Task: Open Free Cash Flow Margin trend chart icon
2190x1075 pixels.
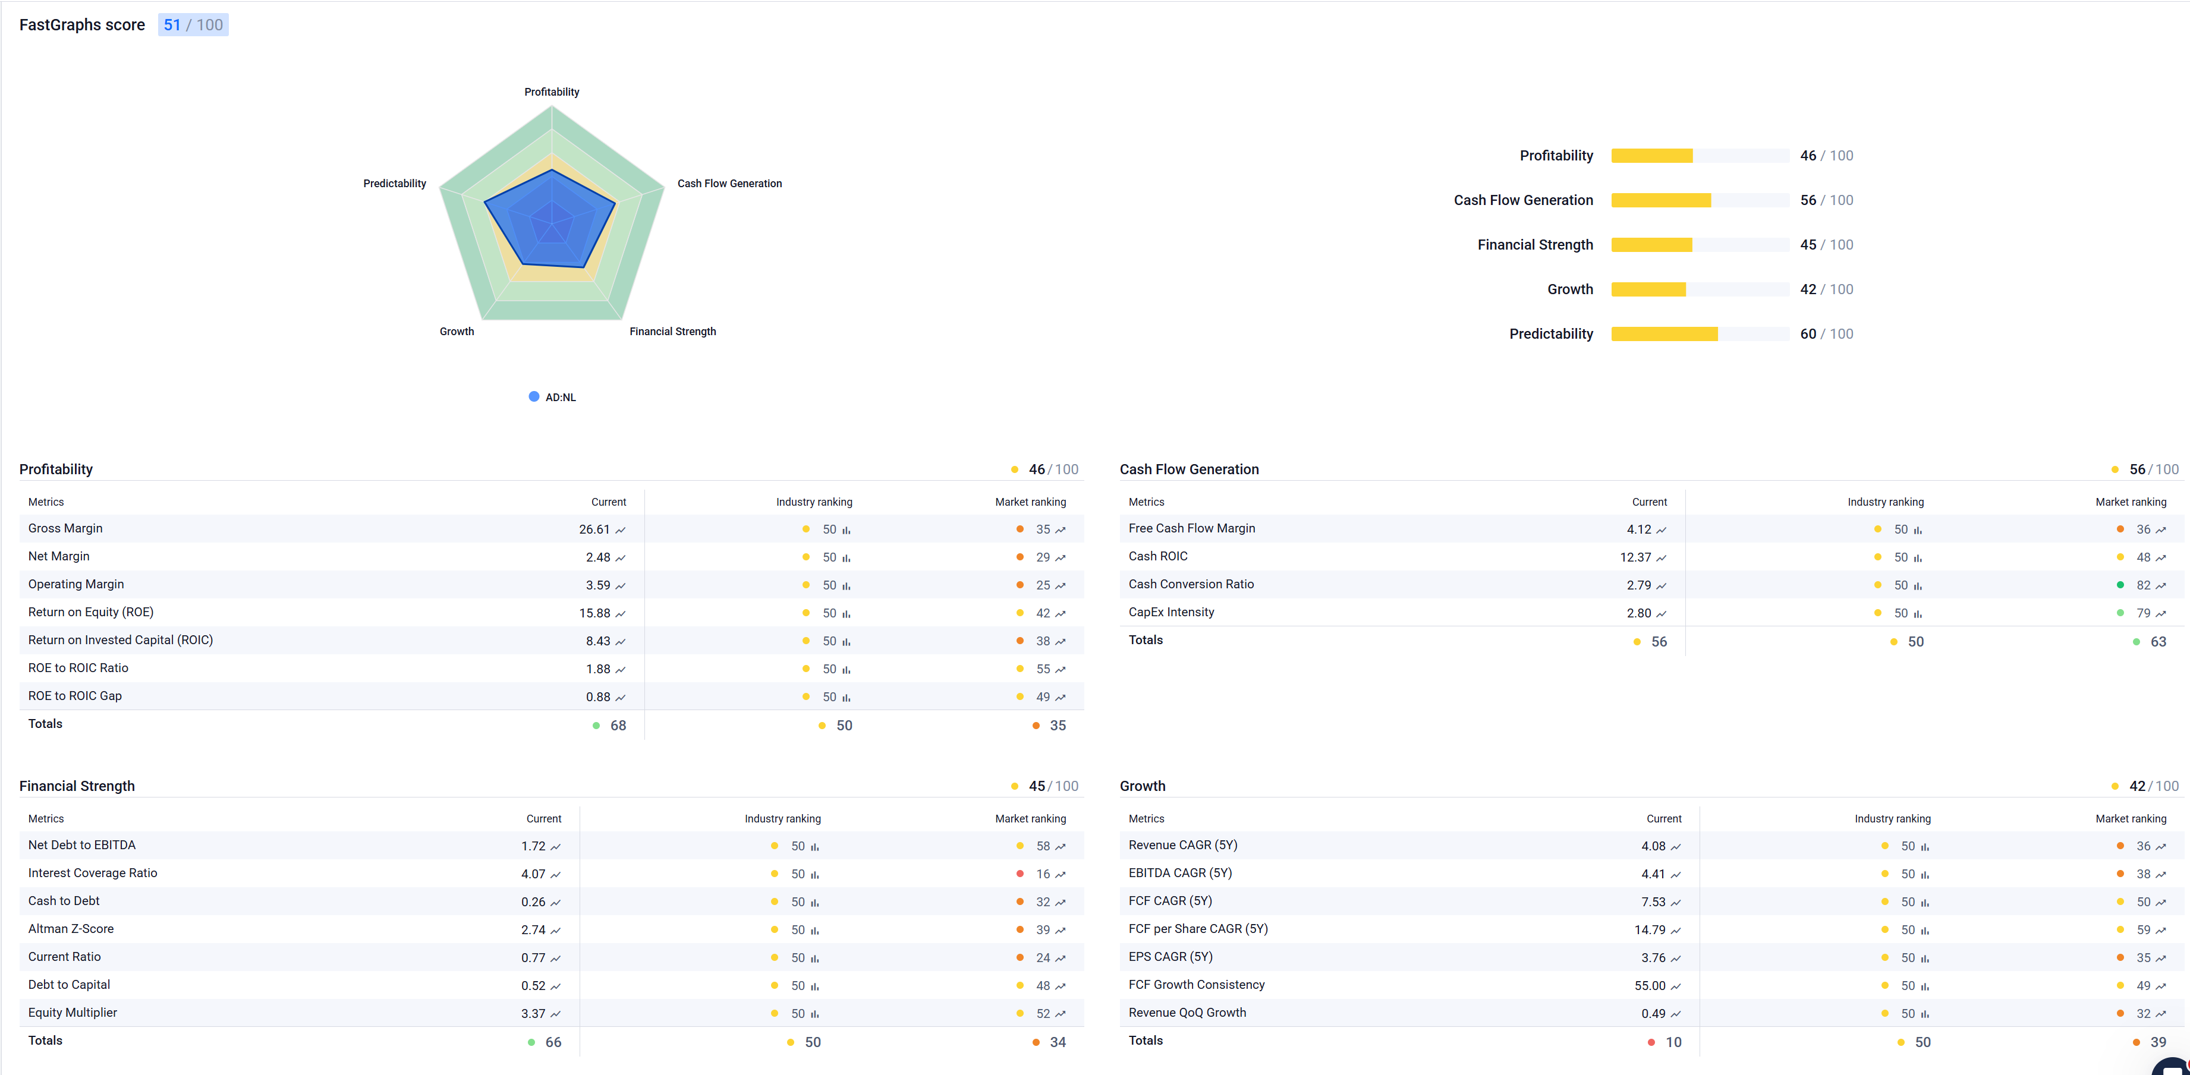Action: (1661, 530)
